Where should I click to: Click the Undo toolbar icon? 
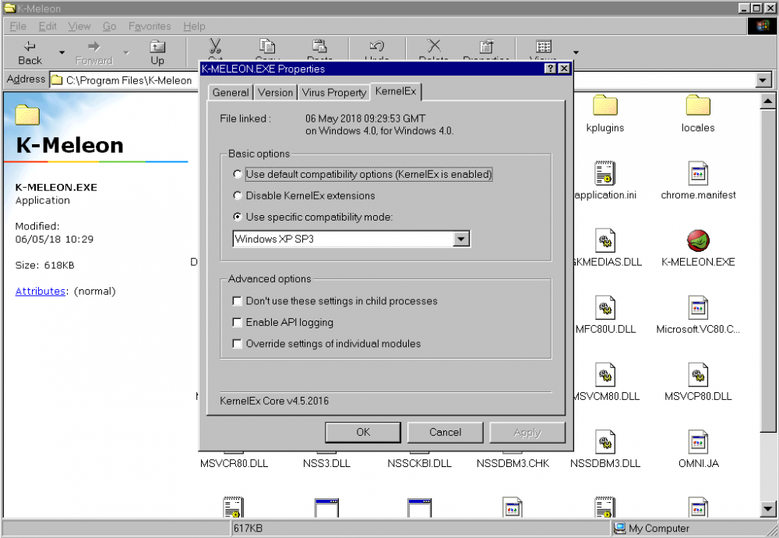pyautogui.click(x=377, y=47)
